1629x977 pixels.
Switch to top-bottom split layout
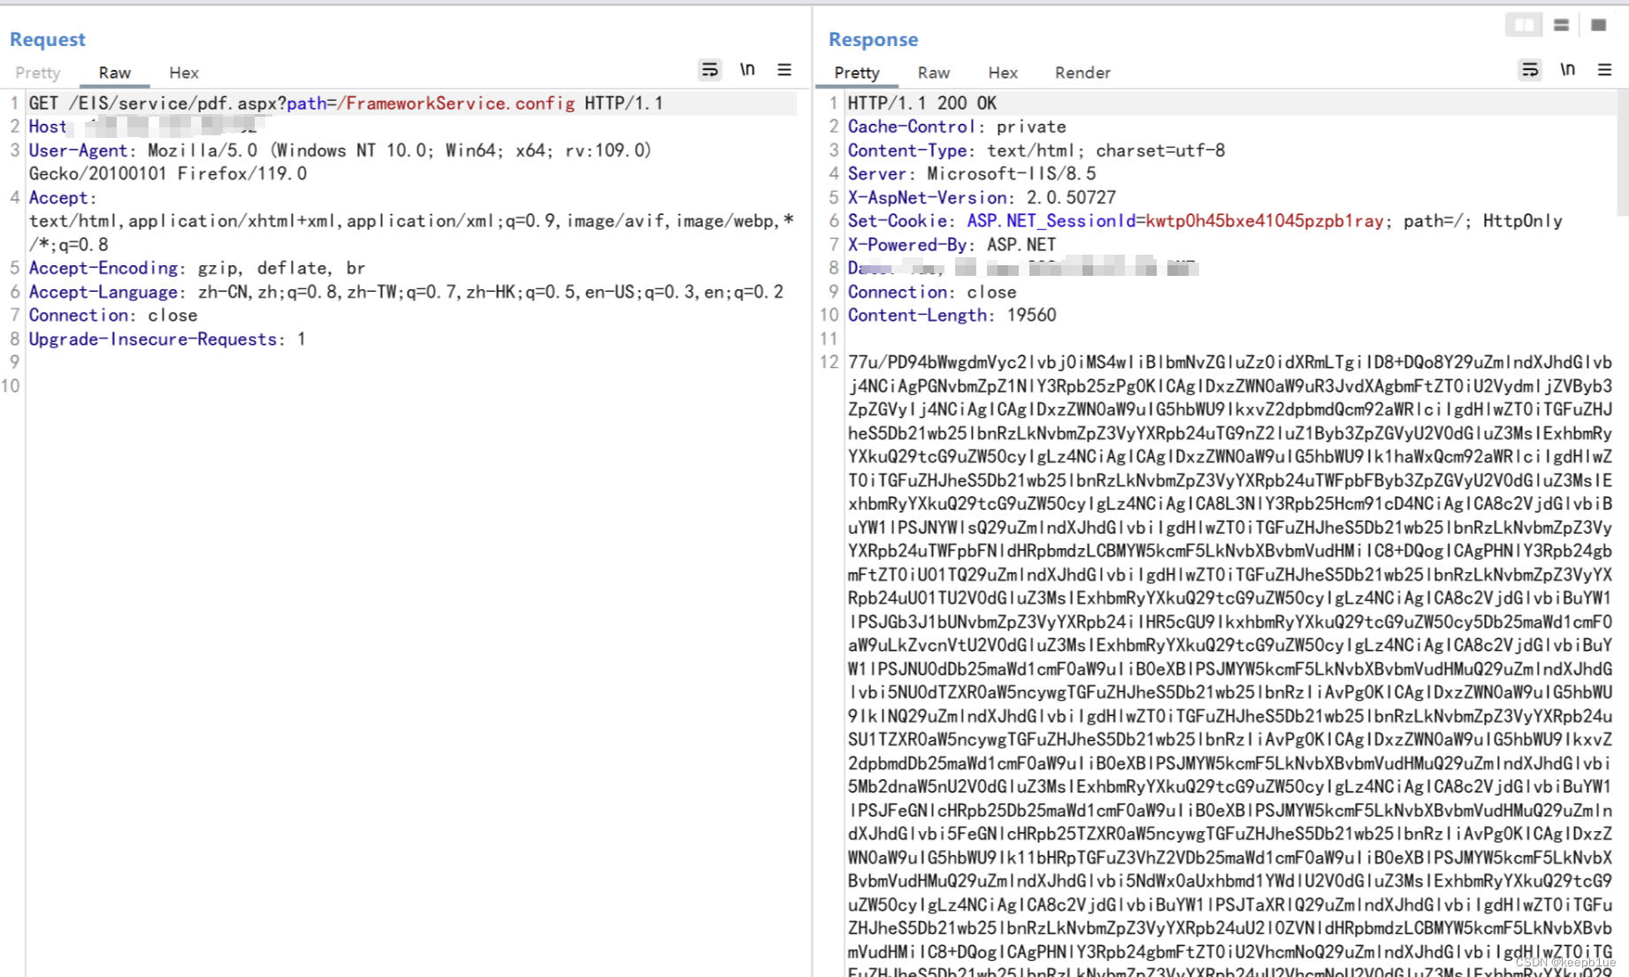point(1561,25)
